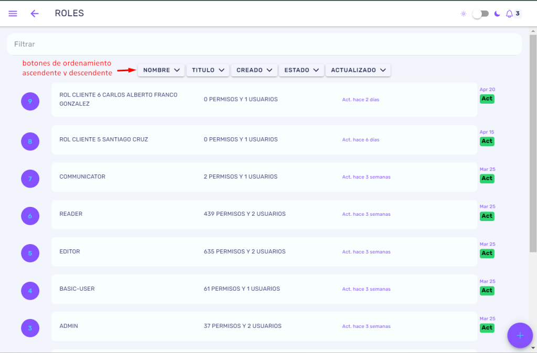Click Act status badge for COMMUNICATOR

point(487,179)
